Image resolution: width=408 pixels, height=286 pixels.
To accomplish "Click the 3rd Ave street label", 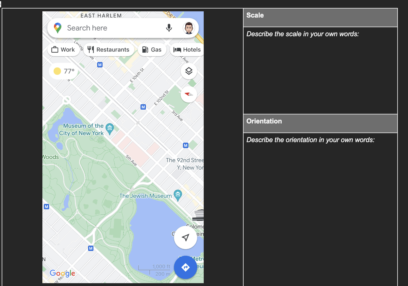I will click(177, 116).
